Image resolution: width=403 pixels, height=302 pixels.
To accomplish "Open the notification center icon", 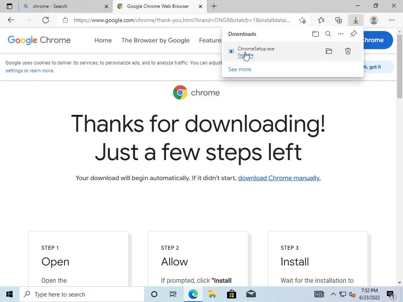I will point(390,295).
